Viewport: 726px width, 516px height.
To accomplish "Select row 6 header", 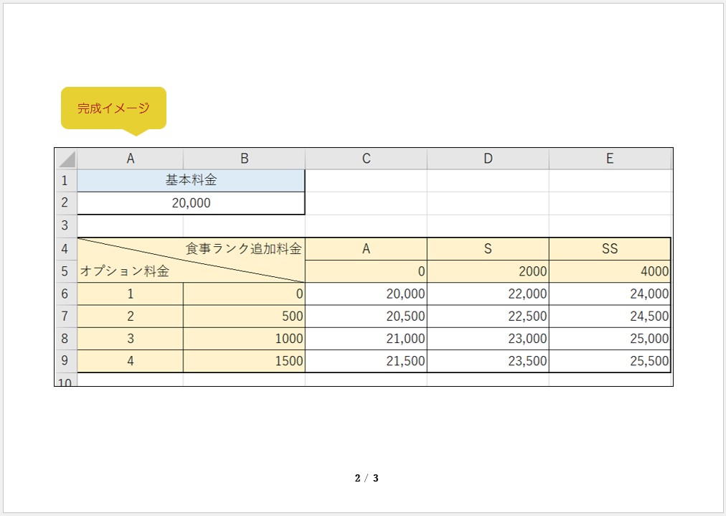I will click(66, 294).
